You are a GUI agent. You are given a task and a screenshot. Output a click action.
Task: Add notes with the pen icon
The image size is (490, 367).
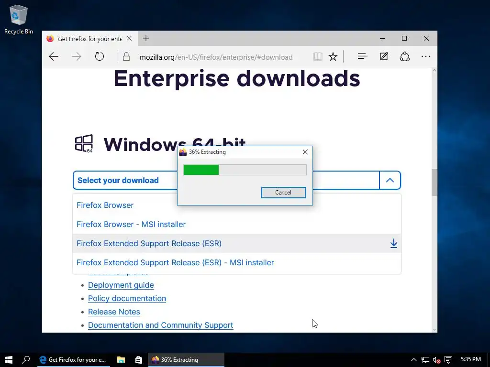tap(384, 56)
